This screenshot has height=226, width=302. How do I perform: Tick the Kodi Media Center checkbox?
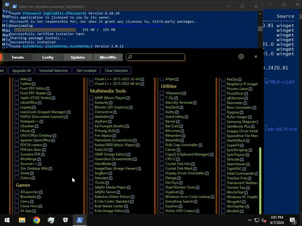tap(91, 206)
